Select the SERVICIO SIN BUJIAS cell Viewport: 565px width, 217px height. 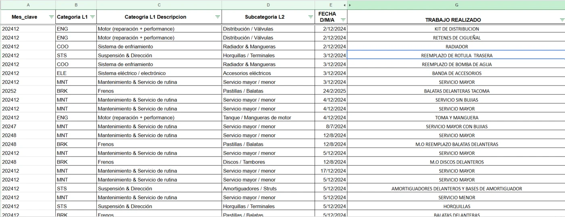click(x=456, y=100)
